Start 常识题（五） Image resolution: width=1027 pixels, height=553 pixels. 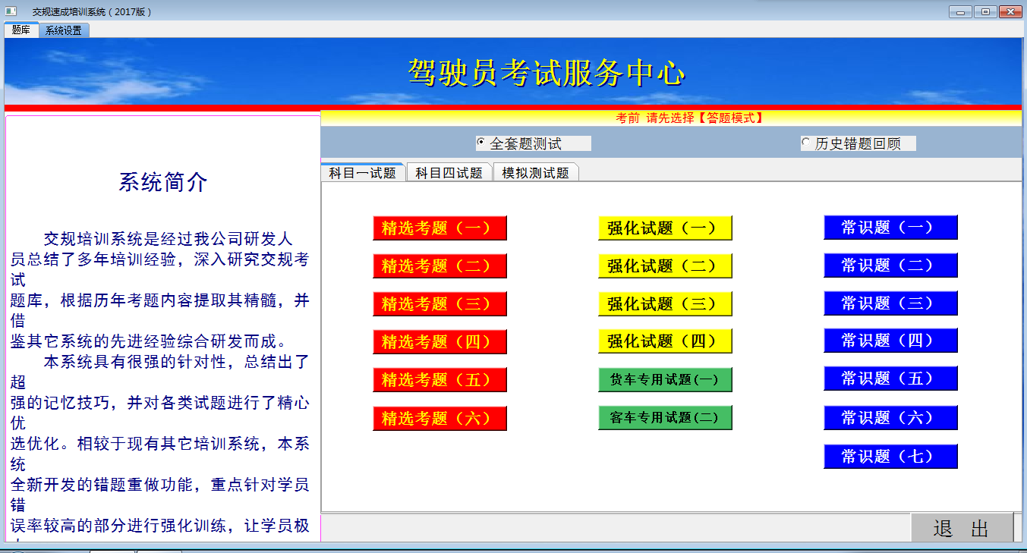[x=890, y=378]
